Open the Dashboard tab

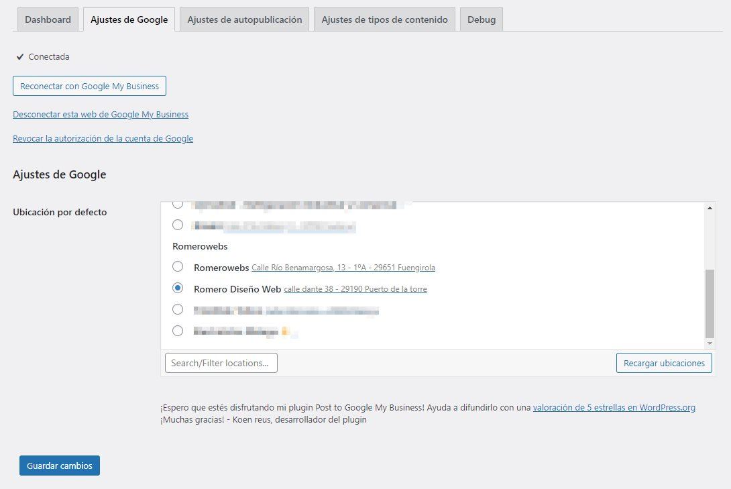pos(48,19)
